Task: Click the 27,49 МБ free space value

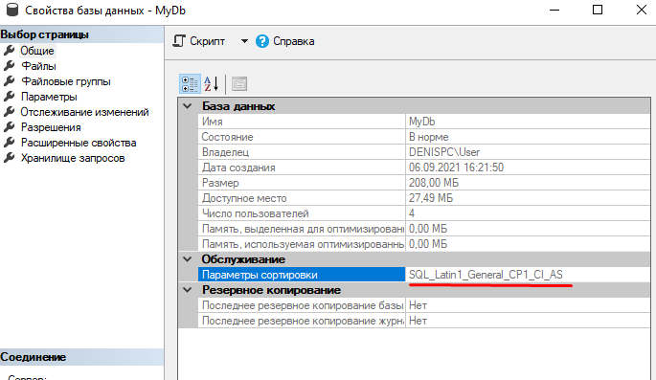Action: point(431,198)
